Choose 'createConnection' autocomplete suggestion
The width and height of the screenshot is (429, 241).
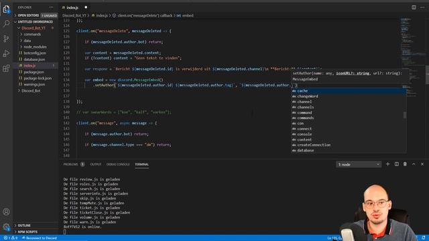[x=349, y=145]
